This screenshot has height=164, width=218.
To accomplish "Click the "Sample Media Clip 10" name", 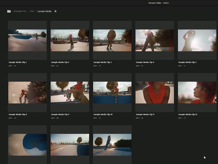I will pyautogui.click(x=103, y=114).
